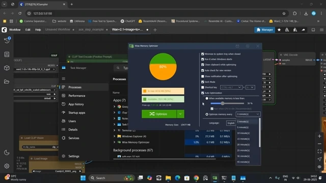Open Wise Memory Optimizer settings gear icon
This screenshot has height=183, width=326.
coord(248,46)
